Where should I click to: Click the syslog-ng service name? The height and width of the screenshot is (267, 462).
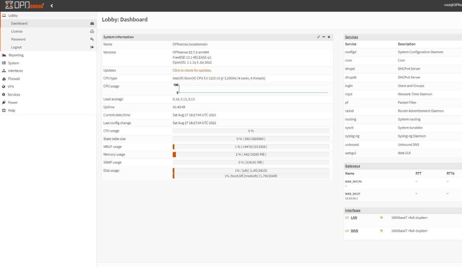(352, 136)
